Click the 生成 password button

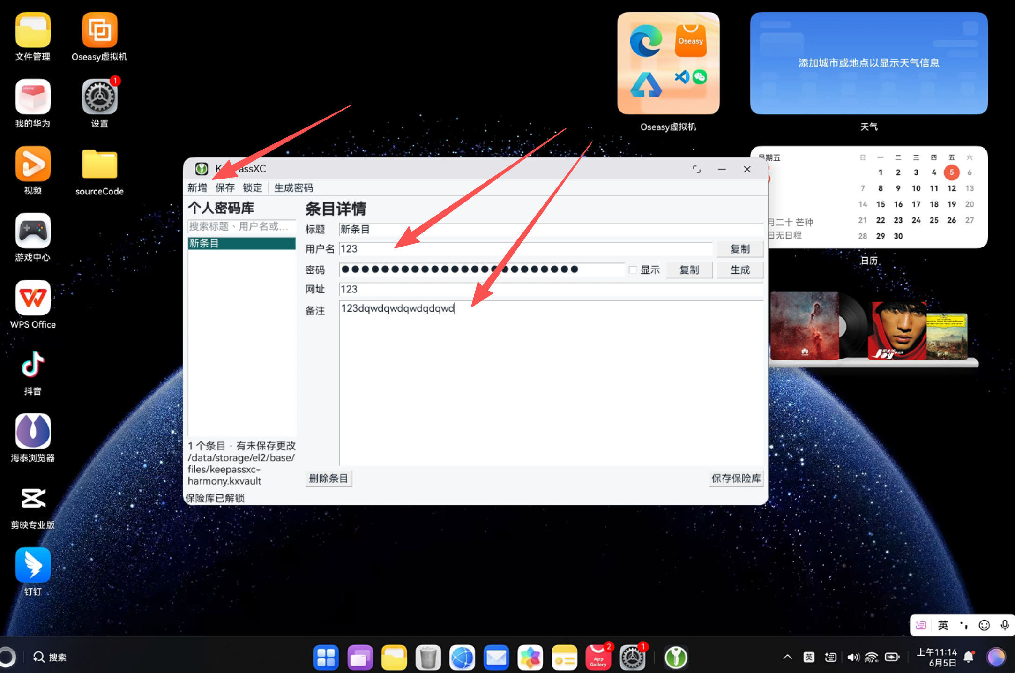point(740,270)
